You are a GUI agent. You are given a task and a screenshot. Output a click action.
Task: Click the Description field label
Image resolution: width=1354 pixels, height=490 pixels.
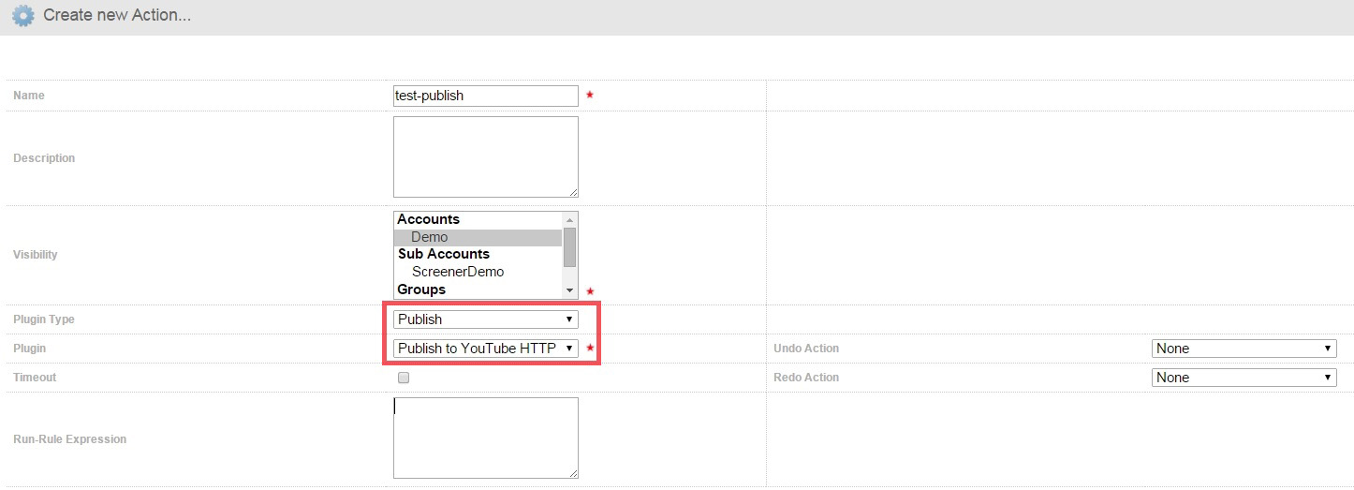pos(44,158)
